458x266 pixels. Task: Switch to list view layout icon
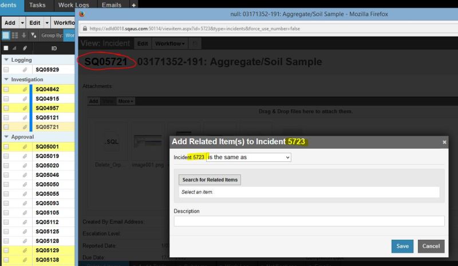(x=6, y=35)
